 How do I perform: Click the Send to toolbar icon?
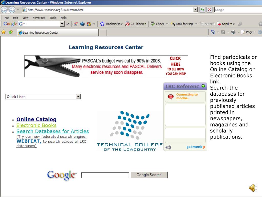click(219, 24)
